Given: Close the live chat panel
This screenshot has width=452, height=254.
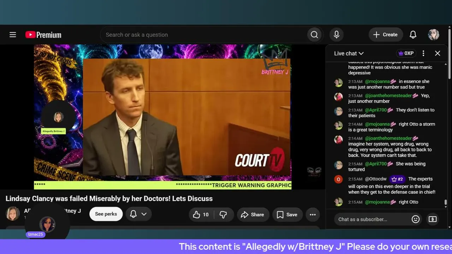Looking at the screenshot, I should point(438,53).
